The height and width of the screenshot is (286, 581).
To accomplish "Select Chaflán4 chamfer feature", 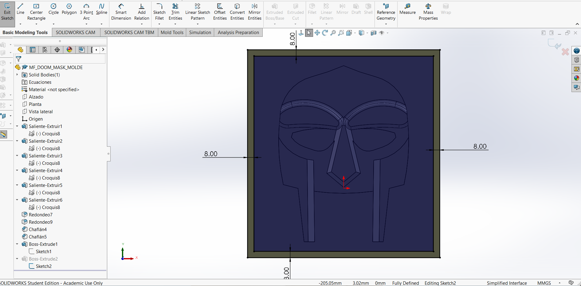I will point(38,229).
